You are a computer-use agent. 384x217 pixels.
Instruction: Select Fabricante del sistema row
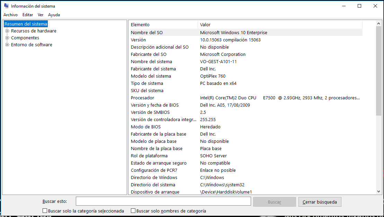tap(246, 69)
